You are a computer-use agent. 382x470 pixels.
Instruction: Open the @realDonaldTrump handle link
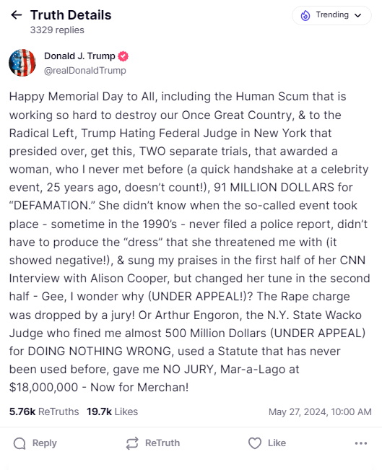tap(85, 71)
